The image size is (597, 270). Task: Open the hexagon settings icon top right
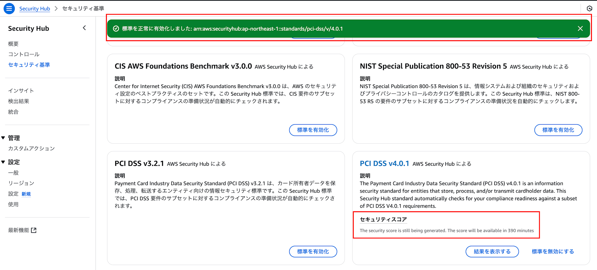click(x=589, y=8)
